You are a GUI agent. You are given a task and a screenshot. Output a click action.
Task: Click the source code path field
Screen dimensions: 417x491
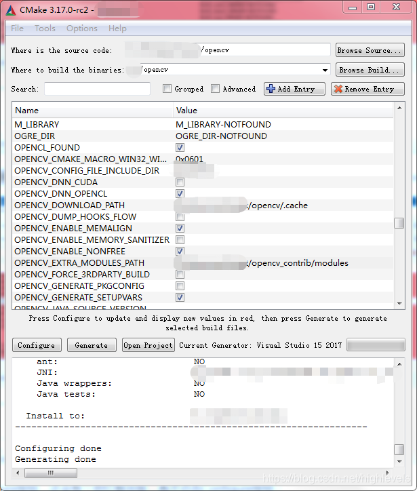click(228, 50)
